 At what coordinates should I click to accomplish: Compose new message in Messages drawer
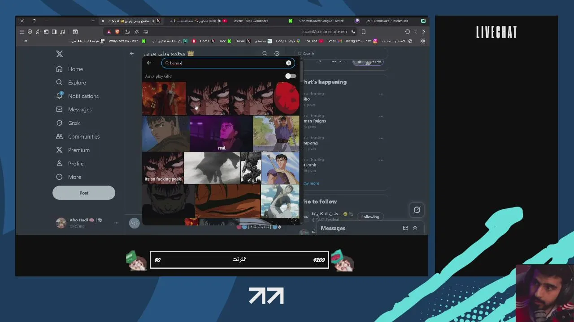pyautogui.click(x=405, y=228)
